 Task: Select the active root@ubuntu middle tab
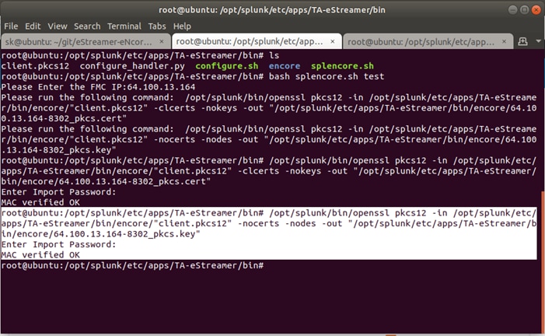[257, 42]
